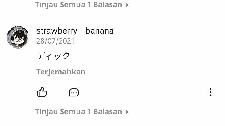View the commenter's avatar with glasses

point(18,37)
